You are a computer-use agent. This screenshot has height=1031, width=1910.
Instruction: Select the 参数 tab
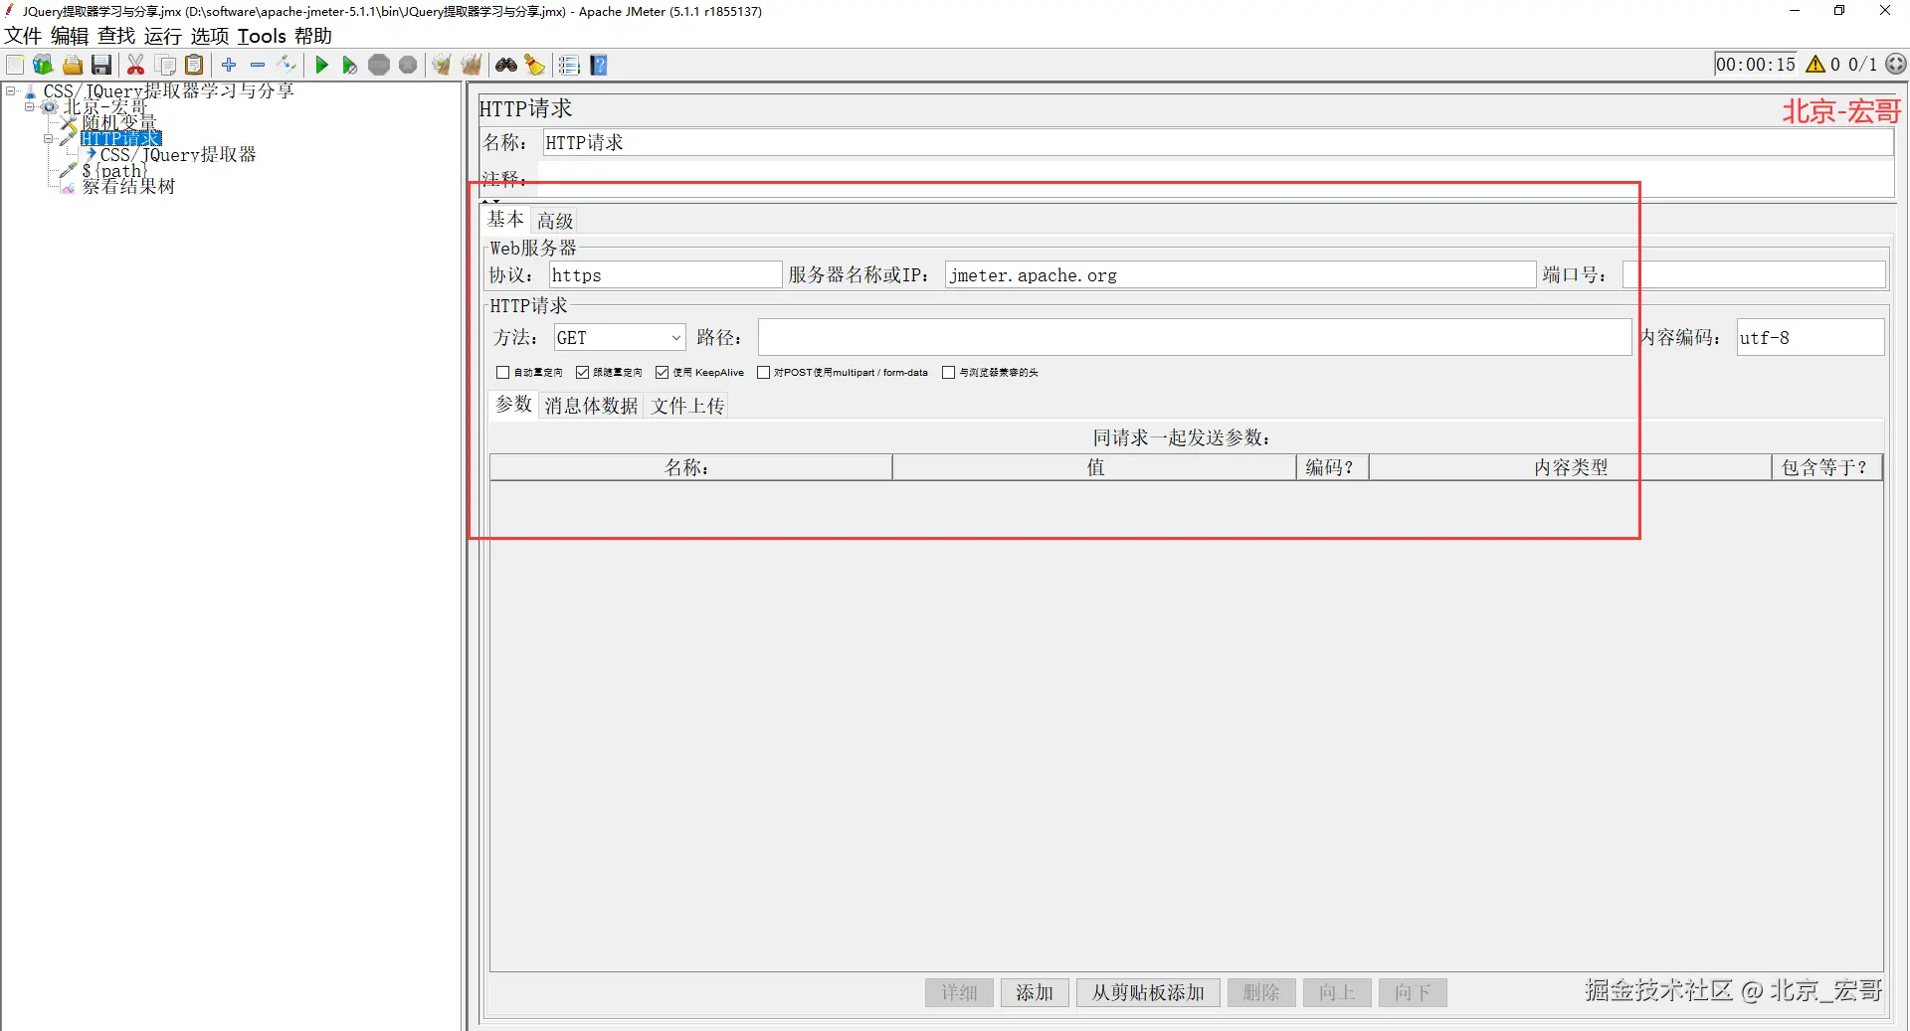coord(514,405)
